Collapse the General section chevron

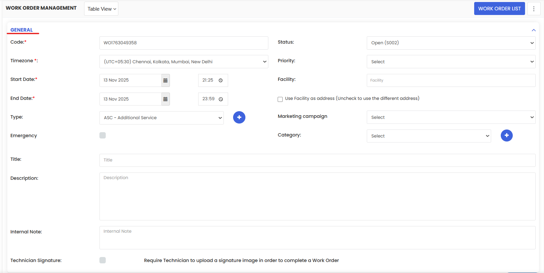pos(533,30)
